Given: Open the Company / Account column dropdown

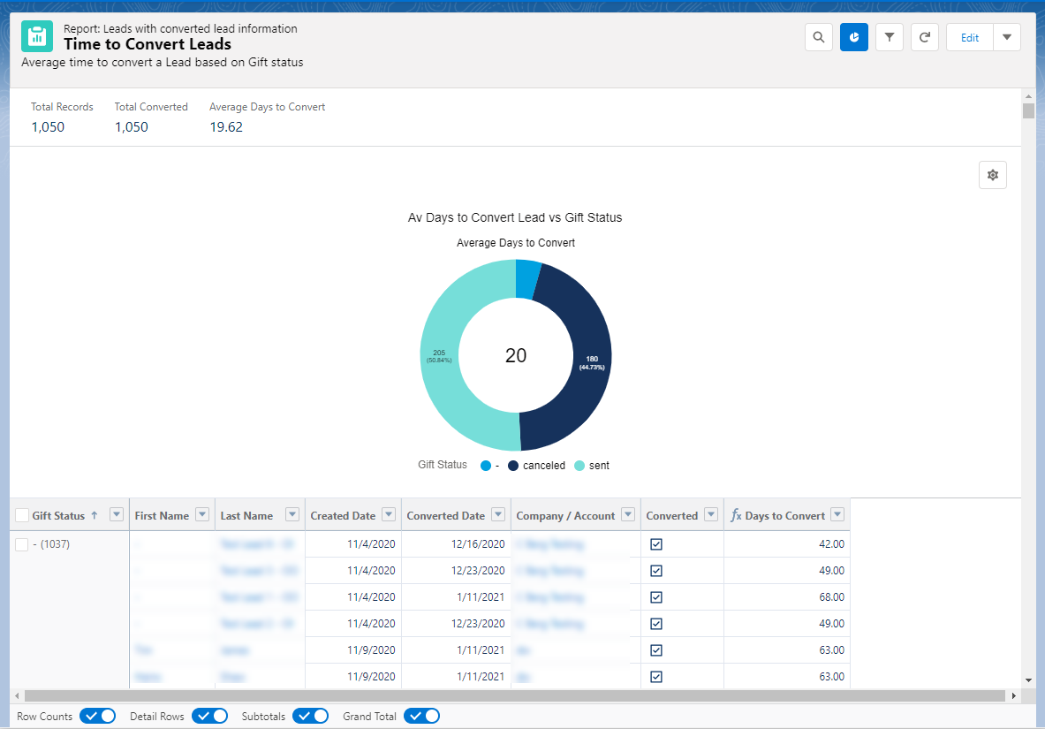Looking at the screenshot, I should (628, 515).
